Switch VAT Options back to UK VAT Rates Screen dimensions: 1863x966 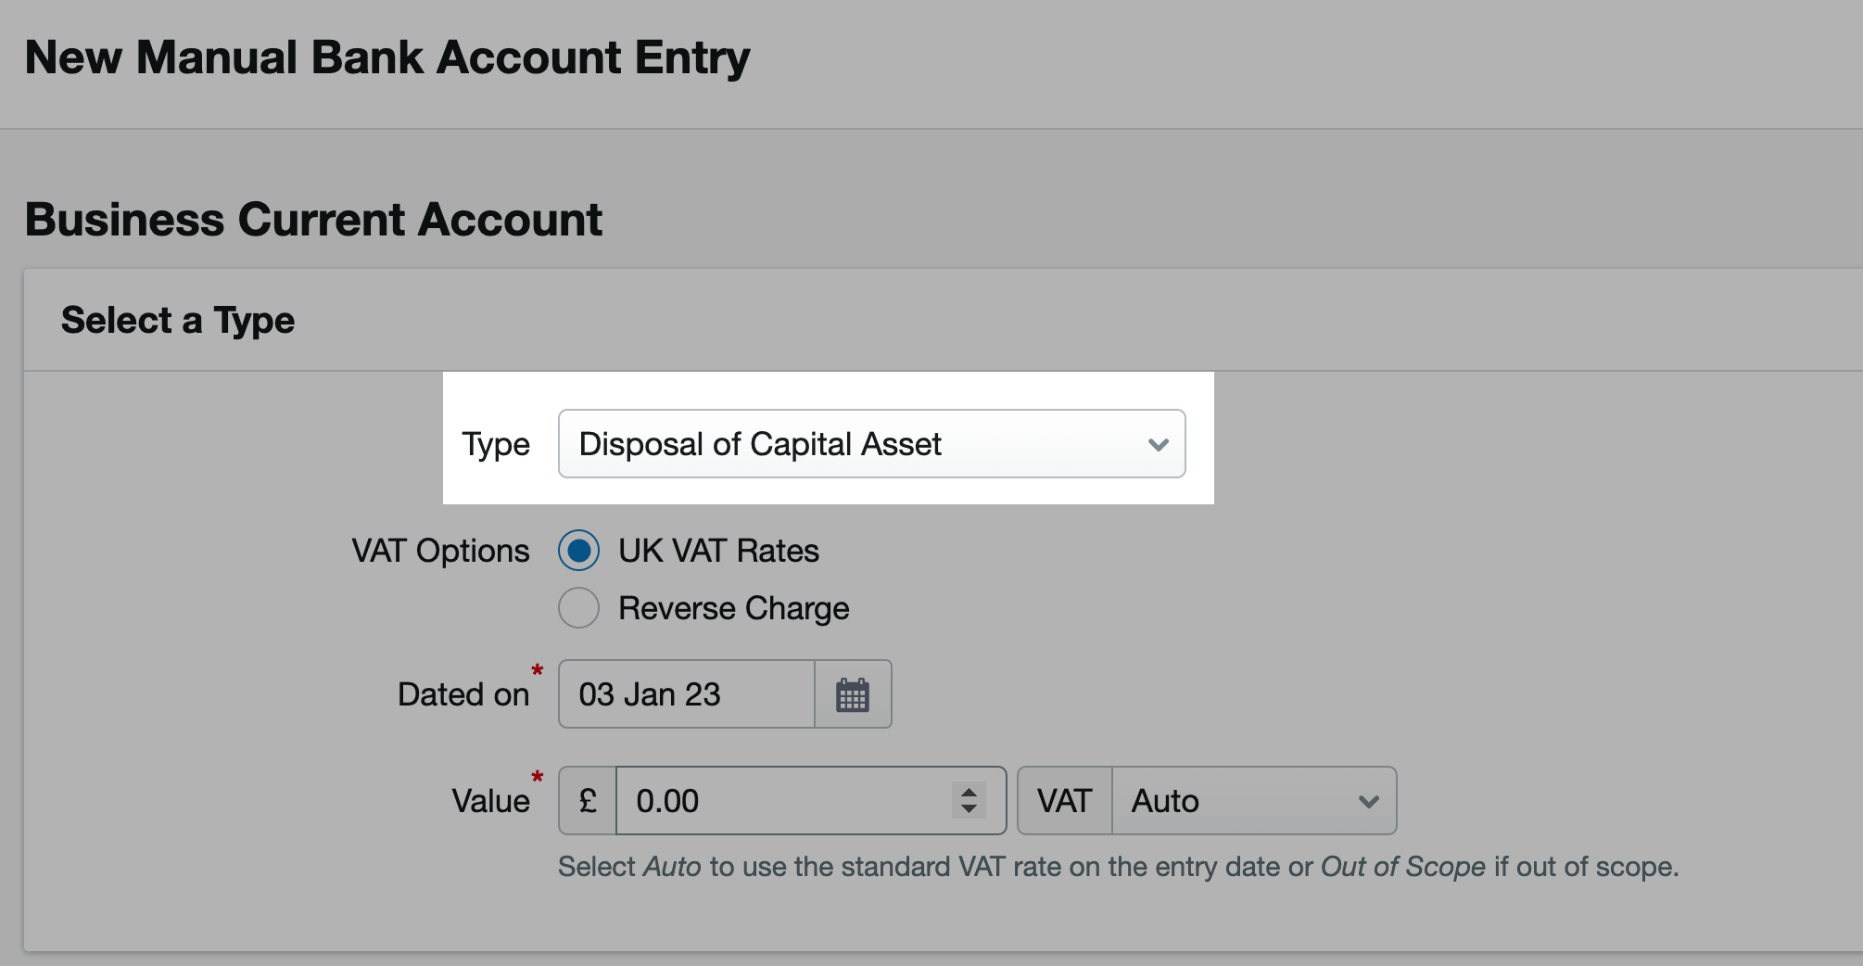(578, 550)
